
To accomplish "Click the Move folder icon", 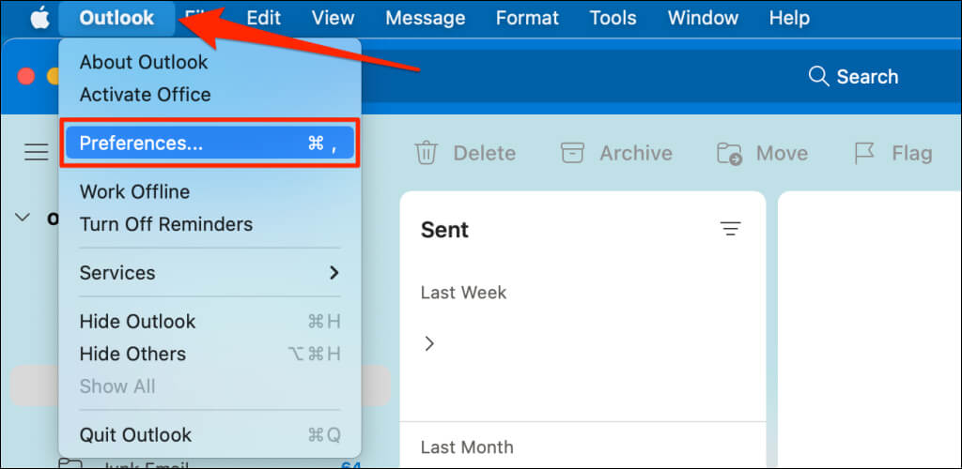I will 729,153.
